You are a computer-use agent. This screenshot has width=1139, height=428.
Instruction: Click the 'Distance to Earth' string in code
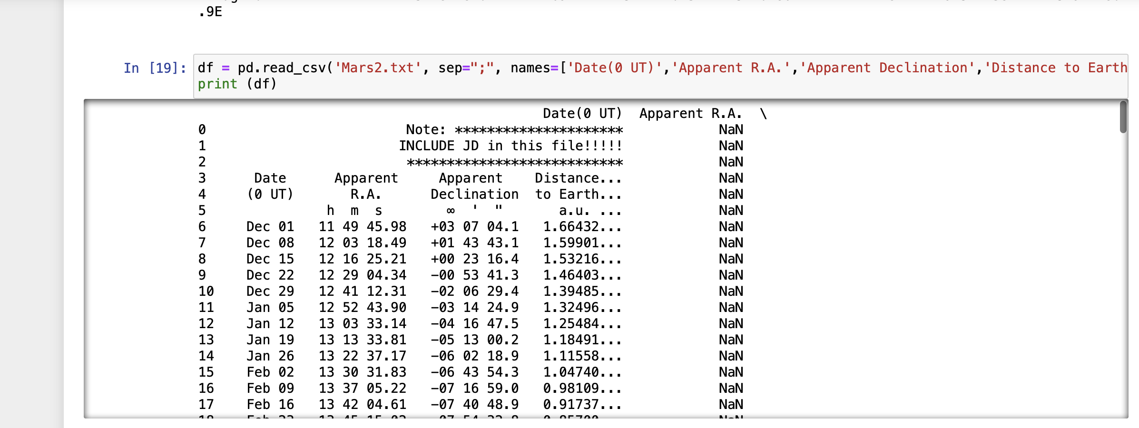[1056, 68]
